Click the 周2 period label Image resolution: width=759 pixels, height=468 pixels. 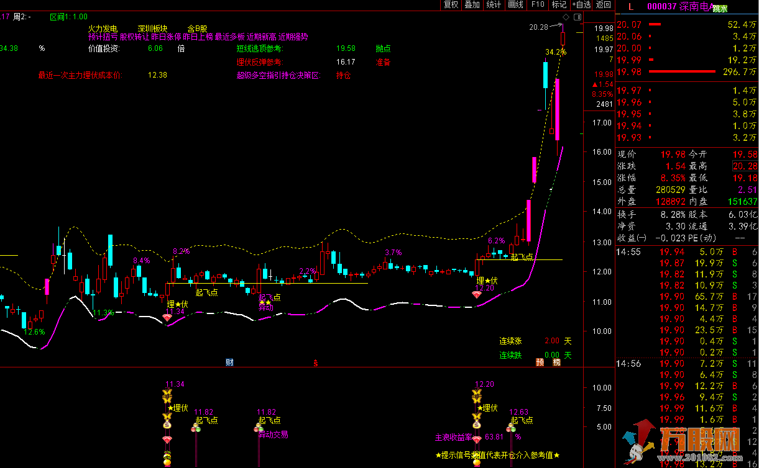pyautogui.click(x=22, y=17)
